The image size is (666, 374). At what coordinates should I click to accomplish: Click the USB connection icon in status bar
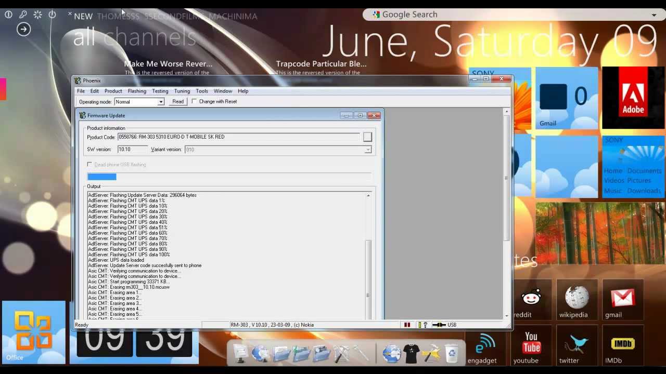[439, 325]
